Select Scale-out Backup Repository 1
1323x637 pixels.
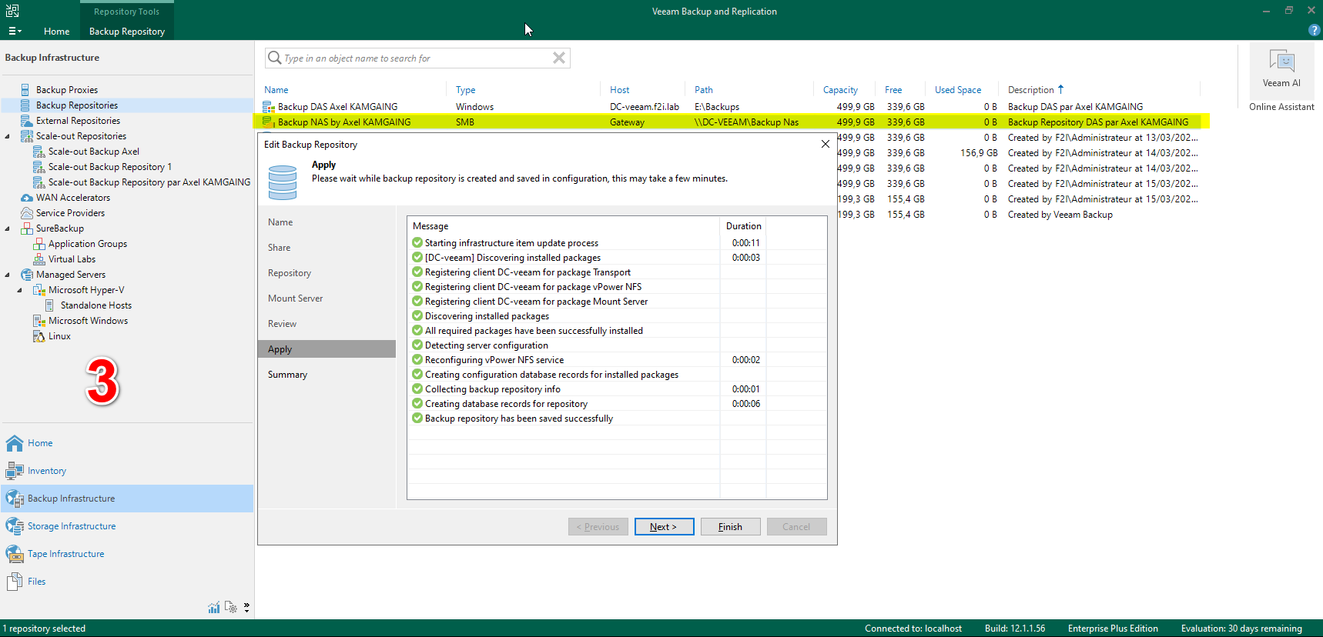(x=110, y=167)
